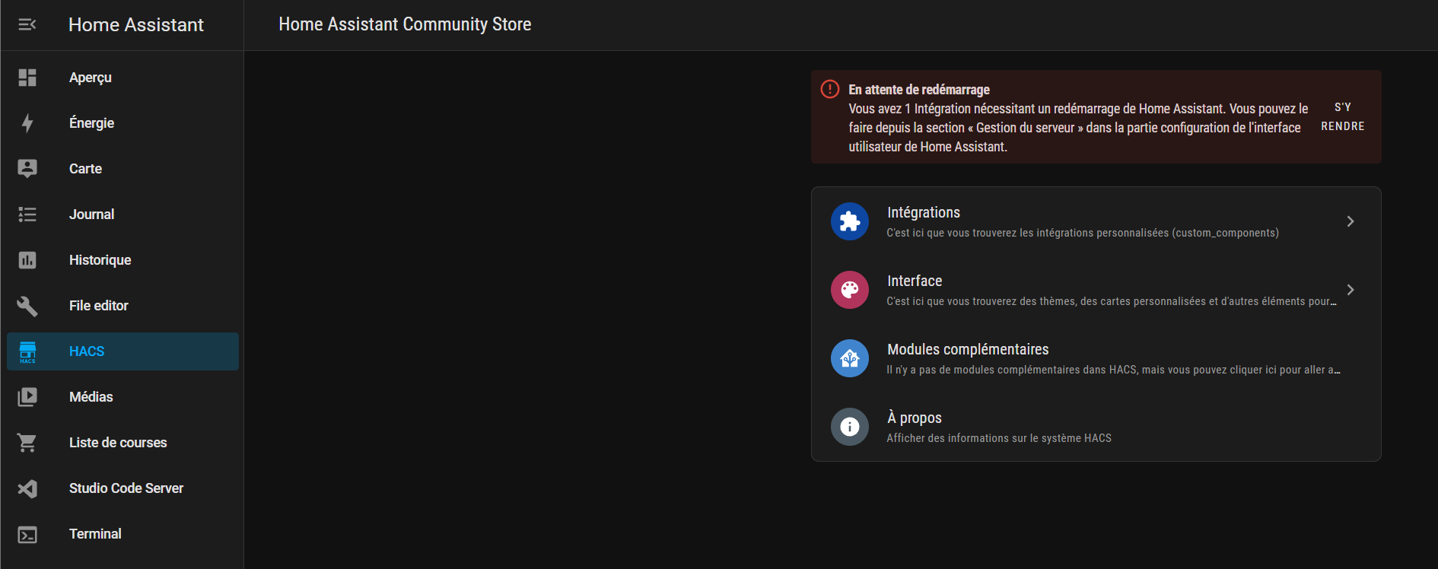Select HACS in the sidebar
The image size is (1438, 569).
[x=122, y=351]
